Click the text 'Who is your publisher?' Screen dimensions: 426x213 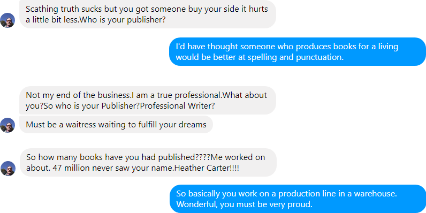click(123, 20)
